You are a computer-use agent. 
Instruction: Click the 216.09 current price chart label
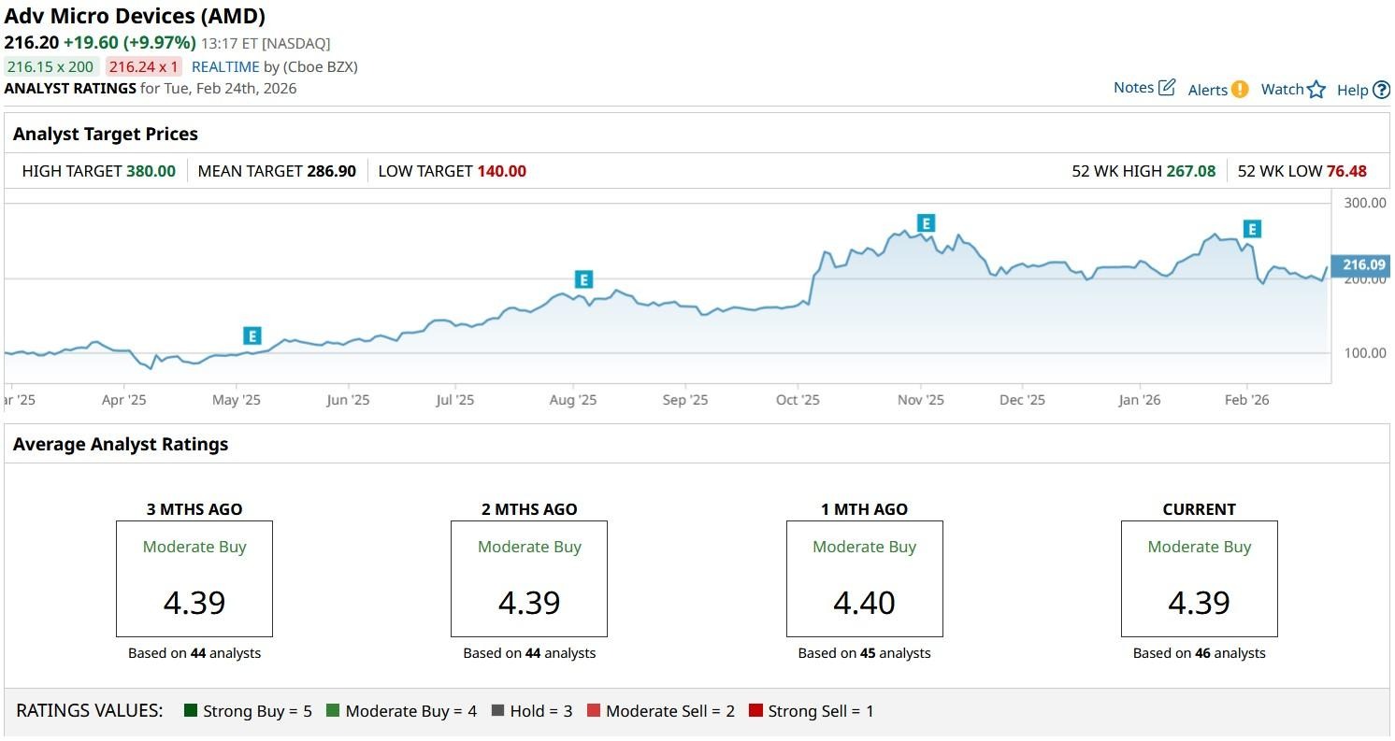(x=1363, y=265)
